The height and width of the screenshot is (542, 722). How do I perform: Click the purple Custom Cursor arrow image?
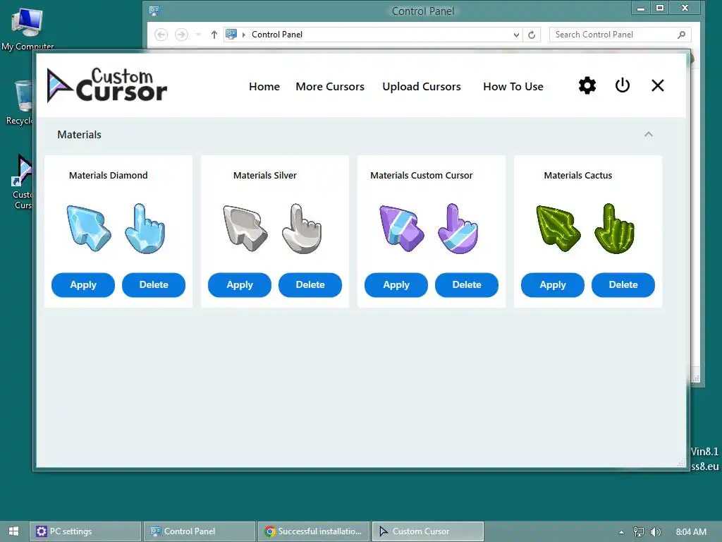pos(402,229)
